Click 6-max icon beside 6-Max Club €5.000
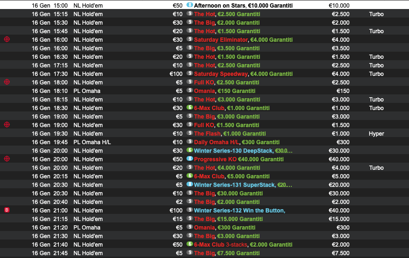The image size is (409, 258). [x=190, y=175]
